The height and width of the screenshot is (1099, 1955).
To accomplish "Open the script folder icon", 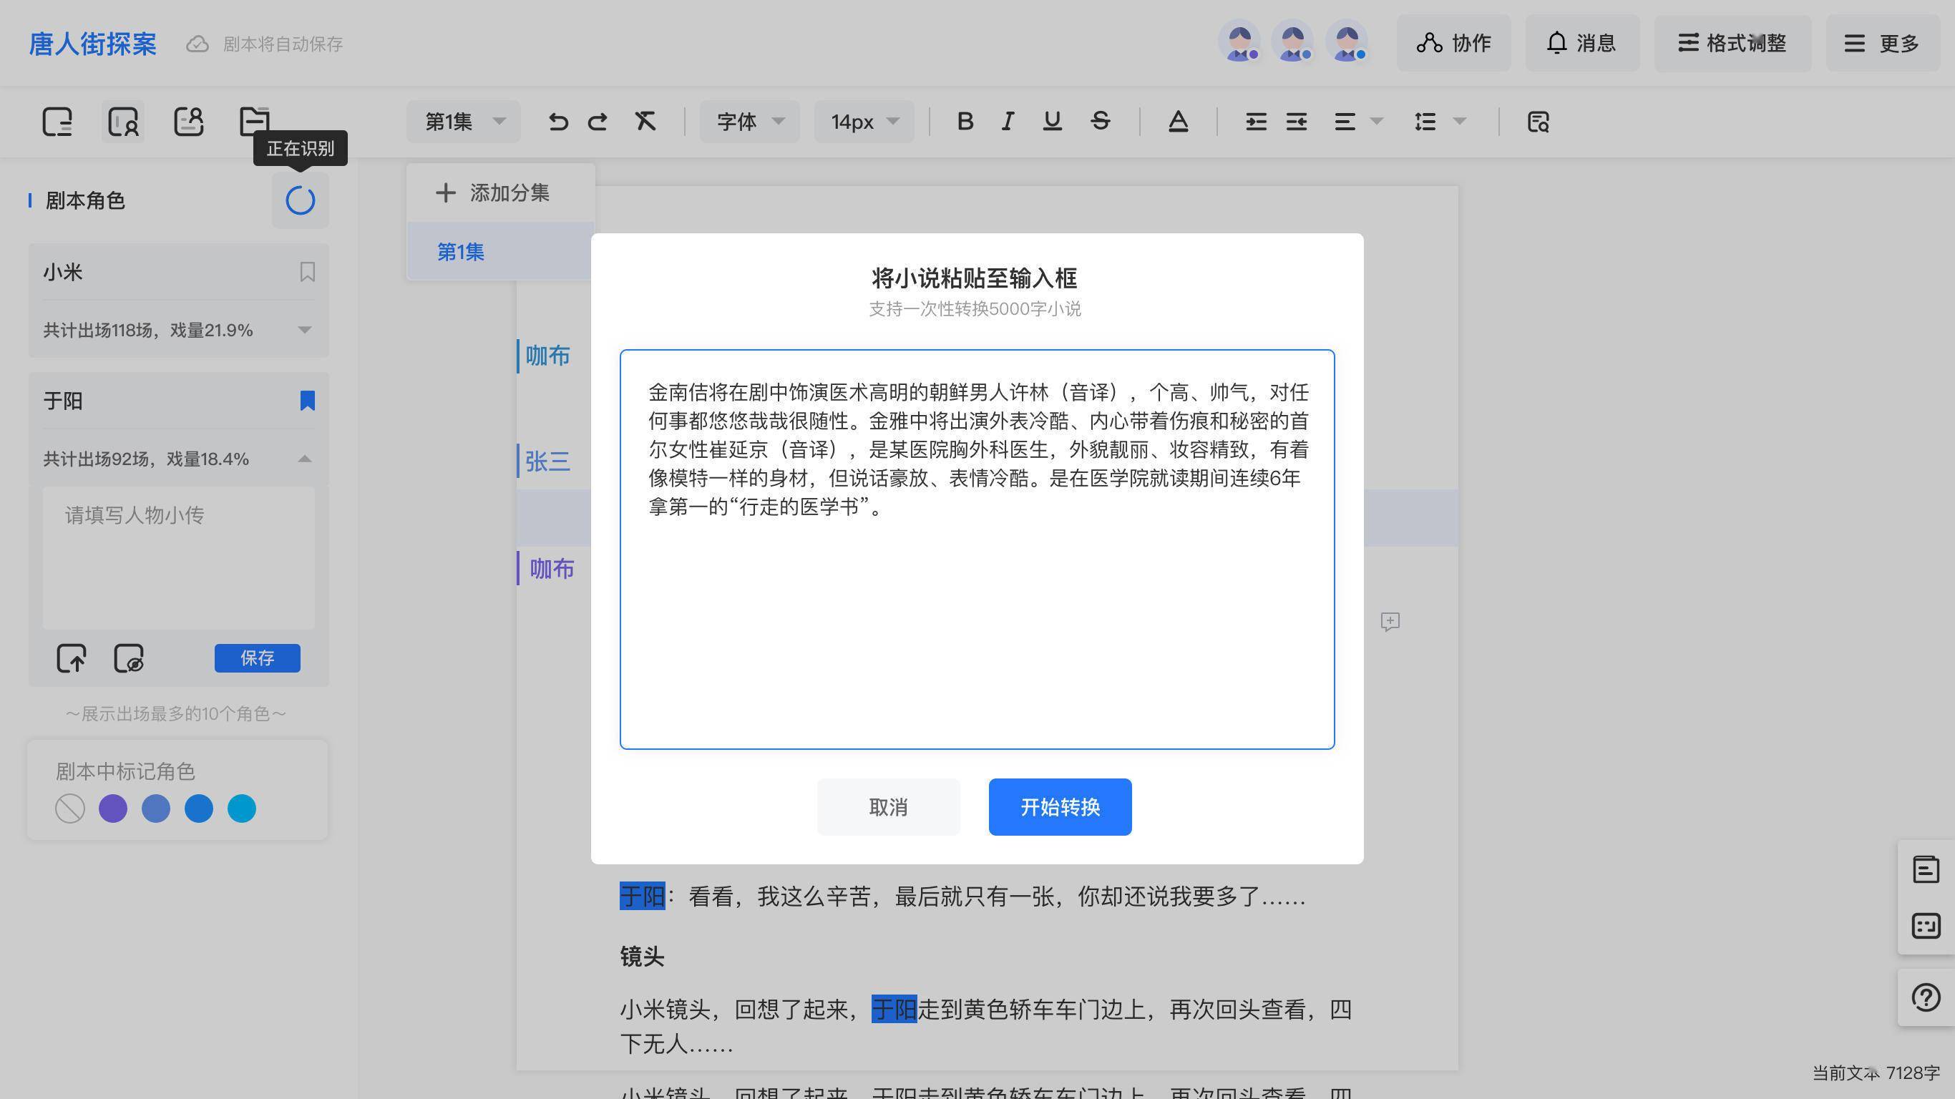I will pos(254,122).
